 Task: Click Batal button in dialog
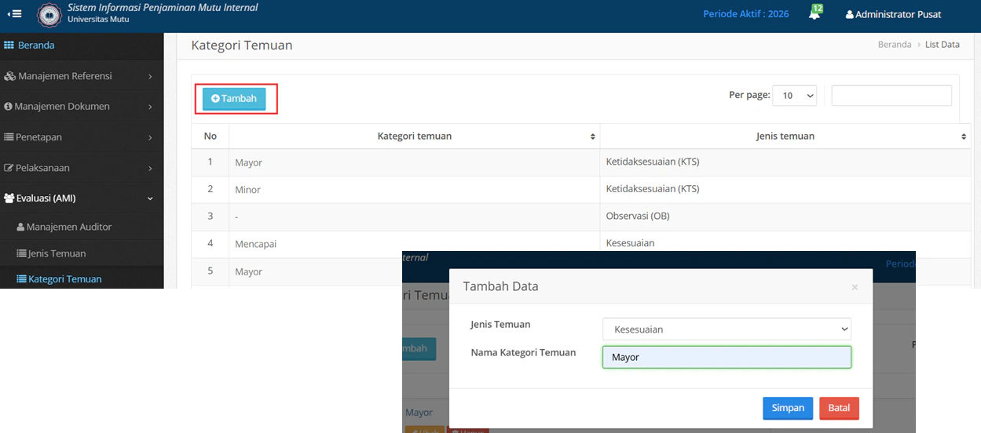(839, 408)
